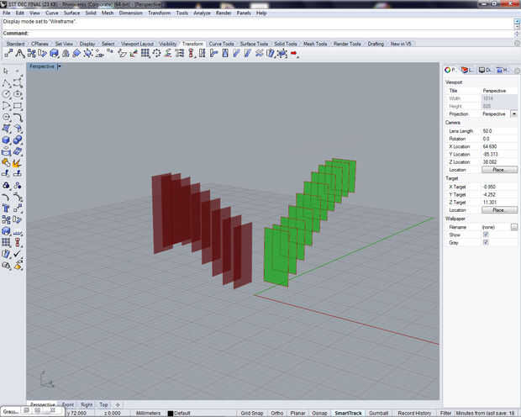521x417 pixels.
Task: Toggle Ortho mode in the status bar
Action: pyautogui.click(x=276, y=413)
